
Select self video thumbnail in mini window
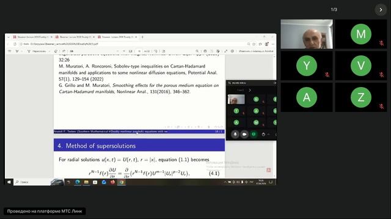click(236, 99)
